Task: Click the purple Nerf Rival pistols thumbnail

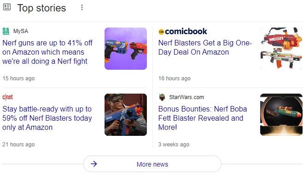Action: point(126,49)
